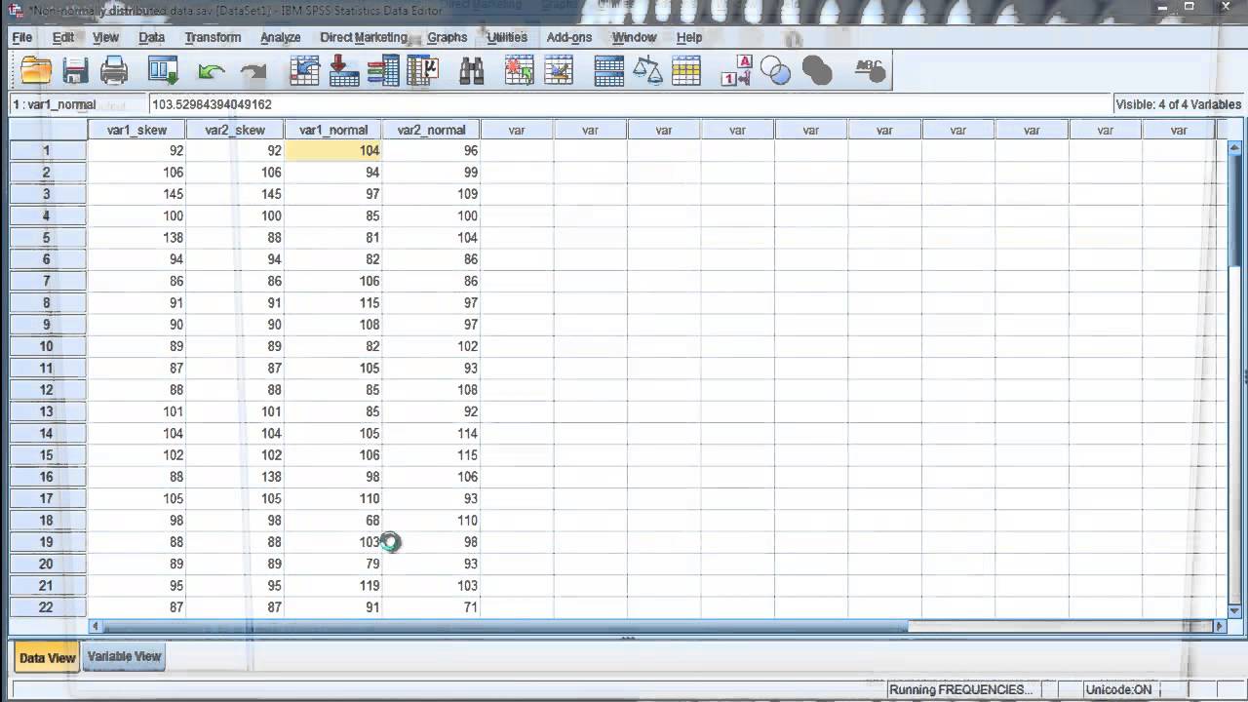This screenshot has width=1248, height=702.
Task: Show the Variables info icon
Action: coord(383,70)
